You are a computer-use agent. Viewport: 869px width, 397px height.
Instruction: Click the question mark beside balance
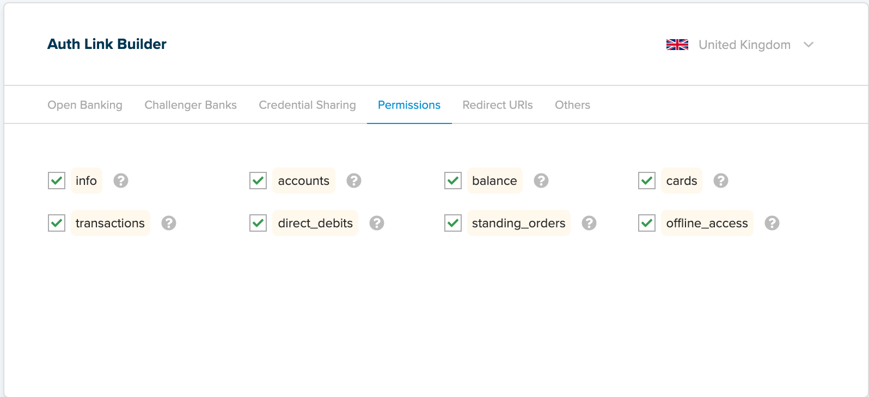pyautogui.click(x=541, y=181)
